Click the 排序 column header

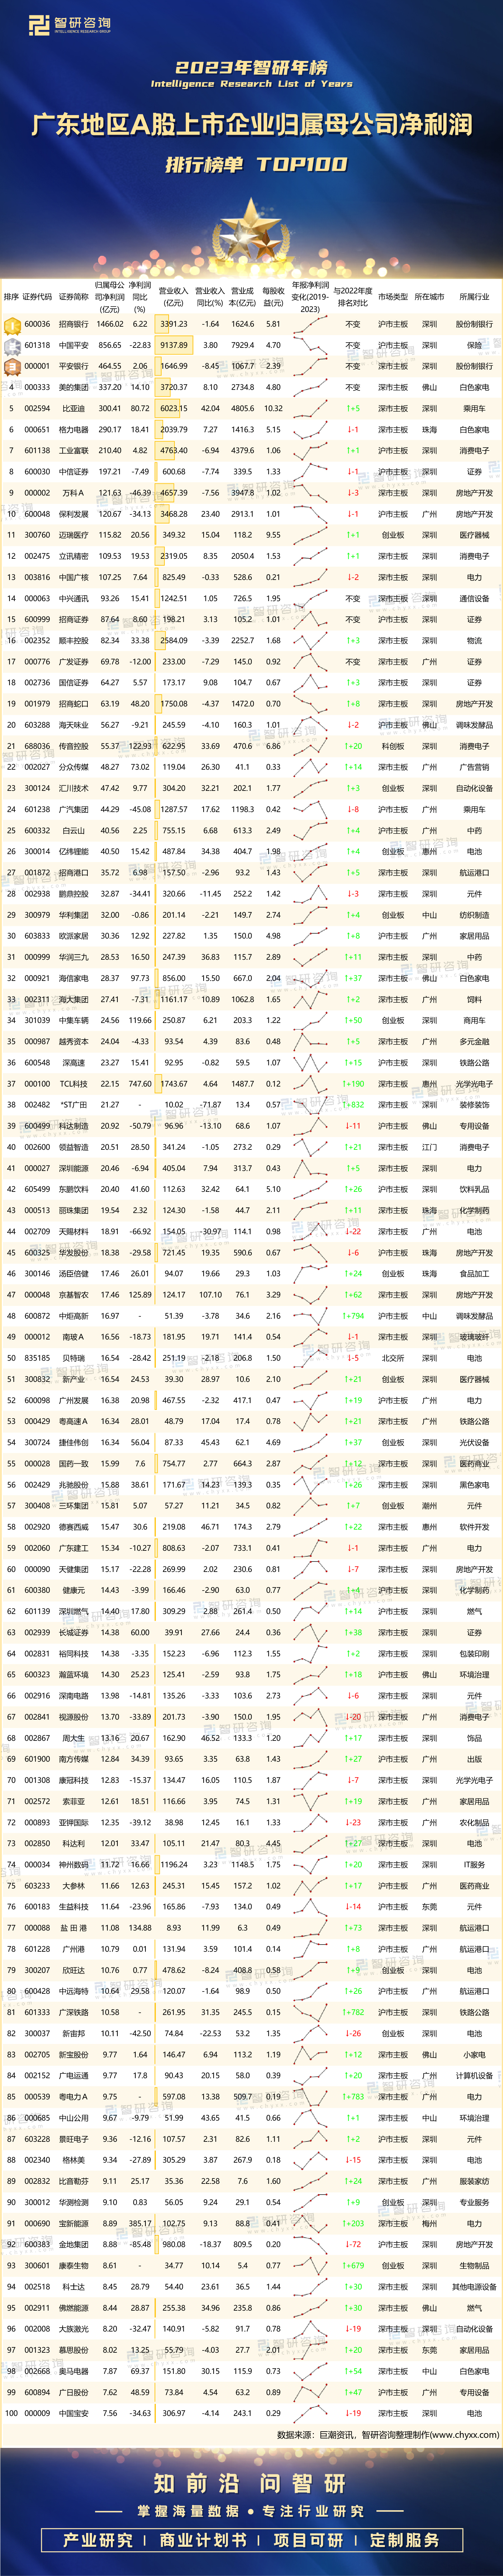[x=11, y=297]
